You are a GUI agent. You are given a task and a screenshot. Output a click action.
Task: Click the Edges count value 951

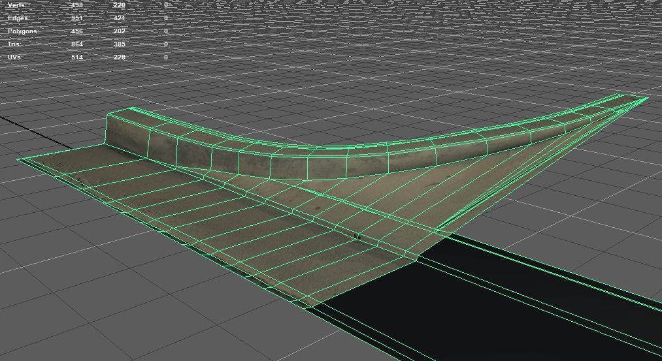(77, 18)
